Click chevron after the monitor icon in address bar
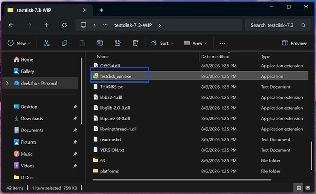The image size is (316, 194). (x=94, y=25)
